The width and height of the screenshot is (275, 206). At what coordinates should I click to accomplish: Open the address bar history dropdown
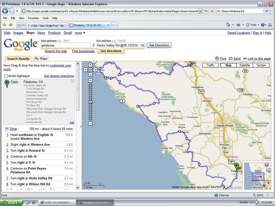coord(200,11)
